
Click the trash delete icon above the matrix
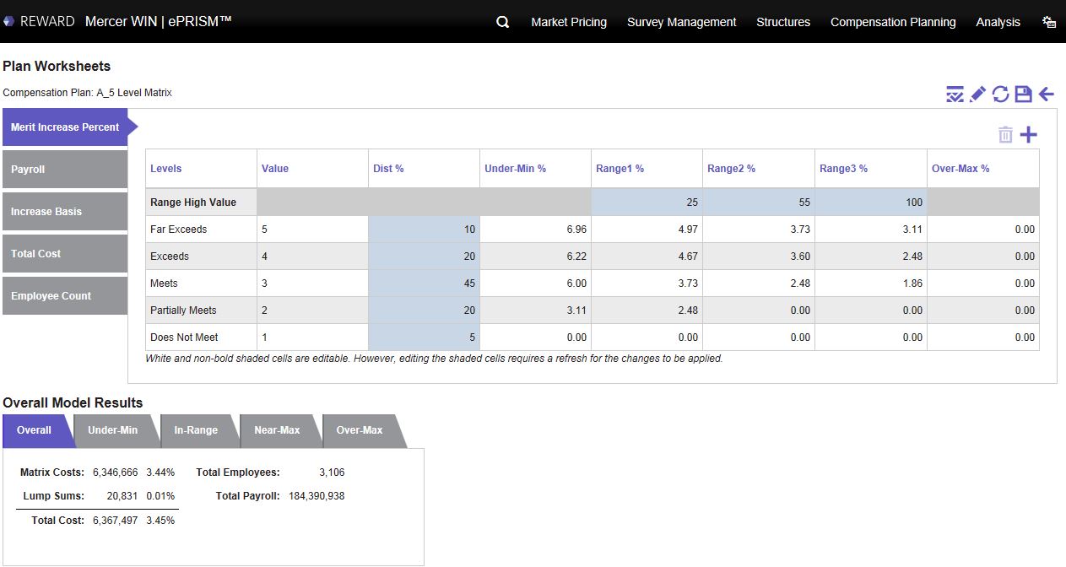point(1005,133)
